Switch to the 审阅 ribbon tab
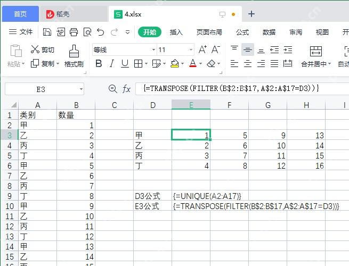 pyautogui.click(x=296, y=32)
